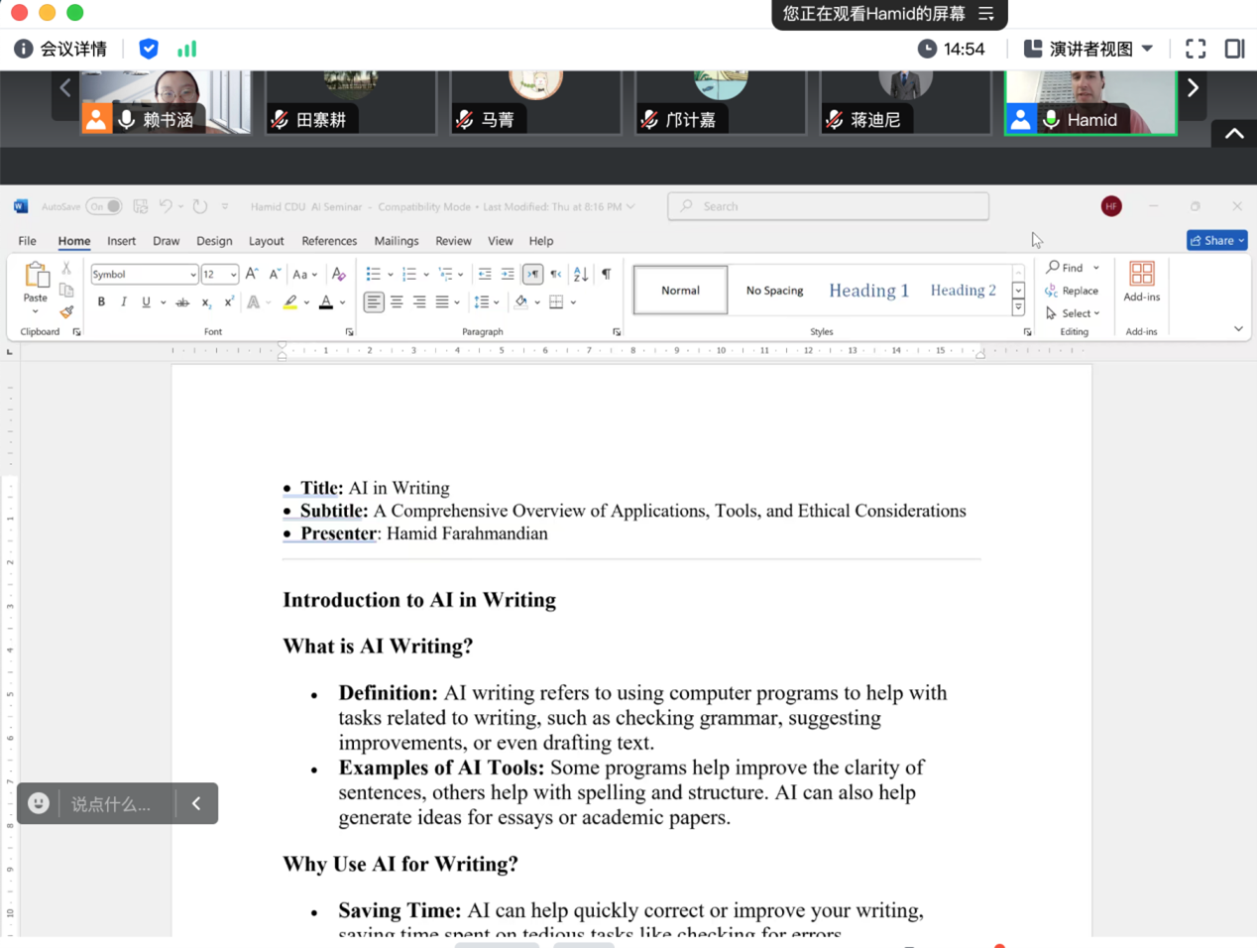1257x948 pixels.
Task: Toggle Bold formatting
Action: pyautogui.click(x=101, y=302)
